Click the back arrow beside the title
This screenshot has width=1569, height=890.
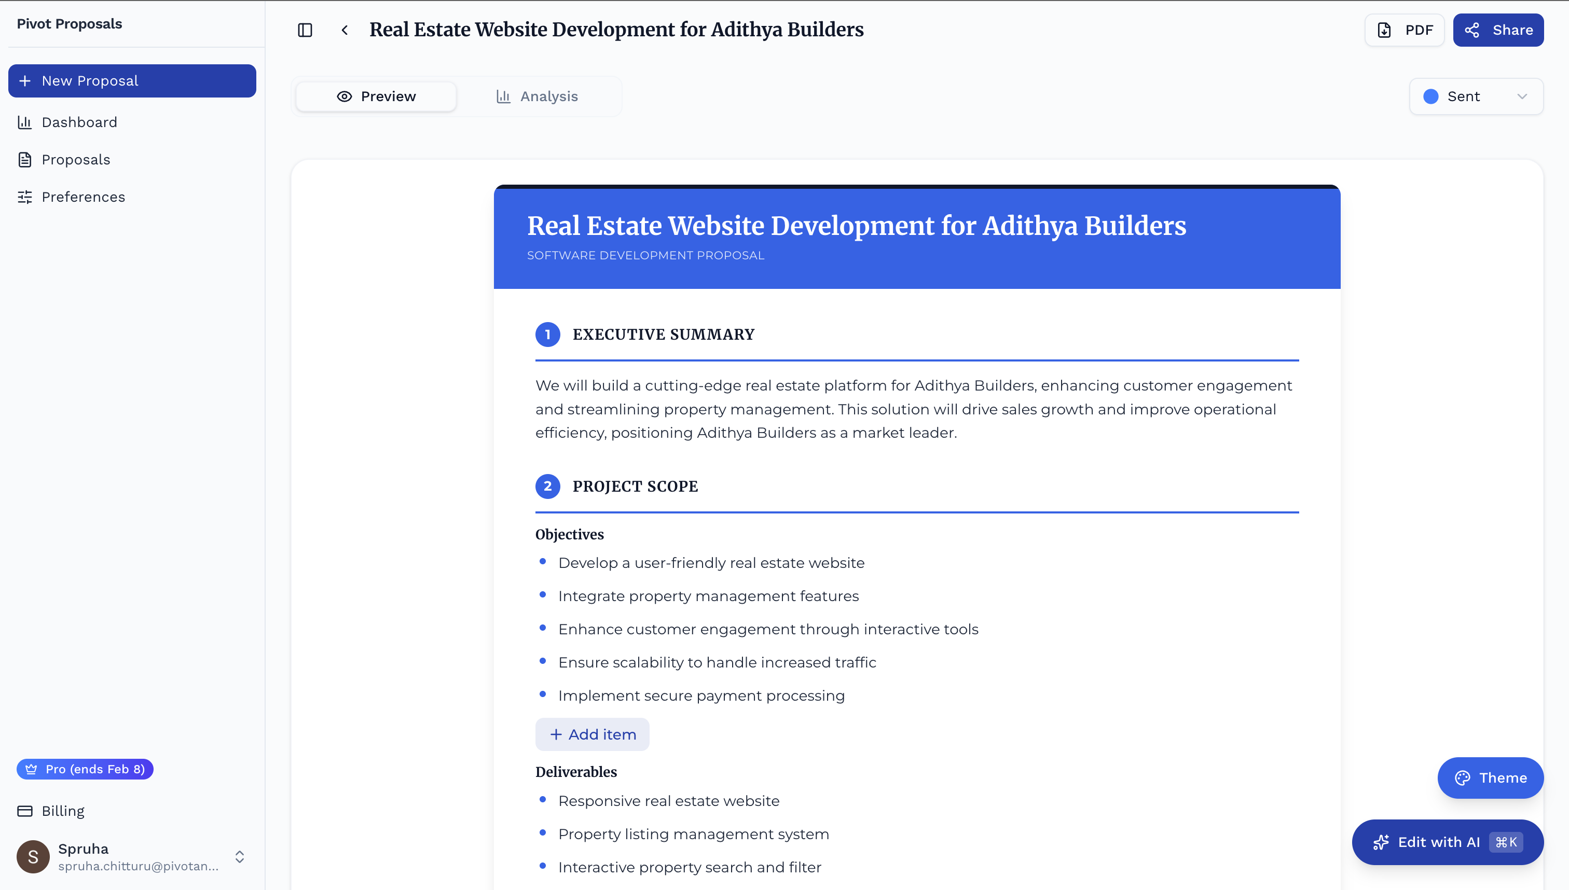click(x=345, y=30)
